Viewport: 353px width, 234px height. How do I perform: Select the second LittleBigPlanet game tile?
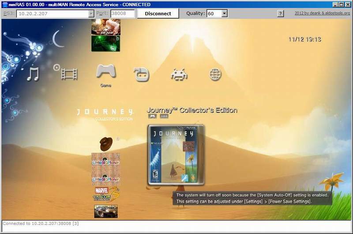[x=105, y=178]
